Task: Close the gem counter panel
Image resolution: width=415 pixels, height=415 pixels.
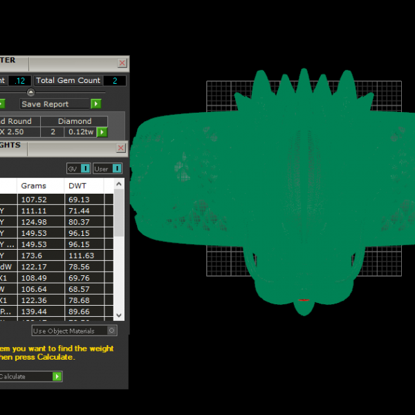Action: [122, 63]
